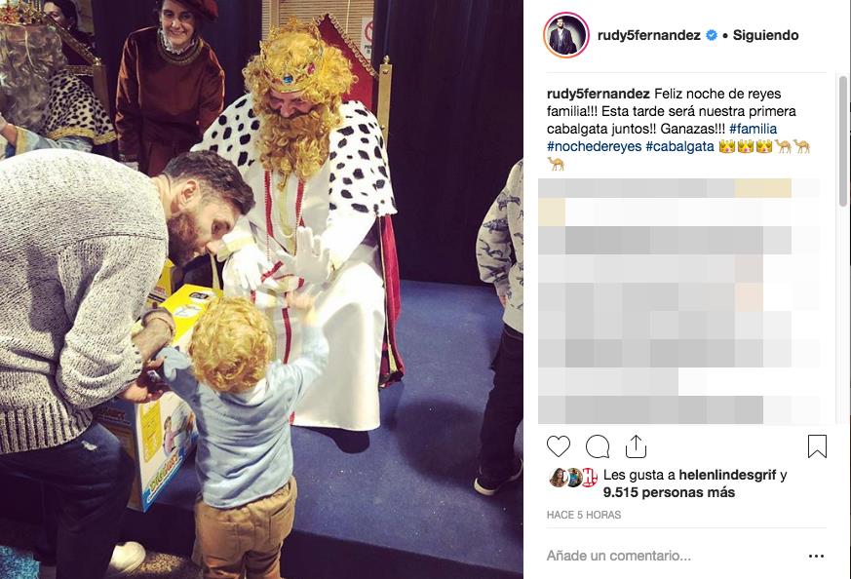
Task: Toggle the Siguiendo follow status
Action: [766, 35]
